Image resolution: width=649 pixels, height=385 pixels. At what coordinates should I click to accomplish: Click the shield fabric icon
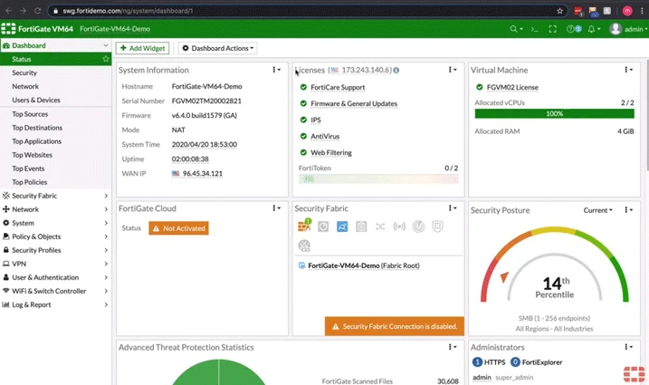[x=437, y=226]
